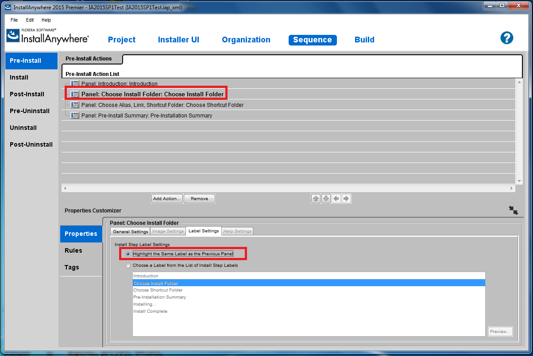Switch to the Sequence tab
The width and height of the screenshot is (533, 356).
tap(313, 40)
